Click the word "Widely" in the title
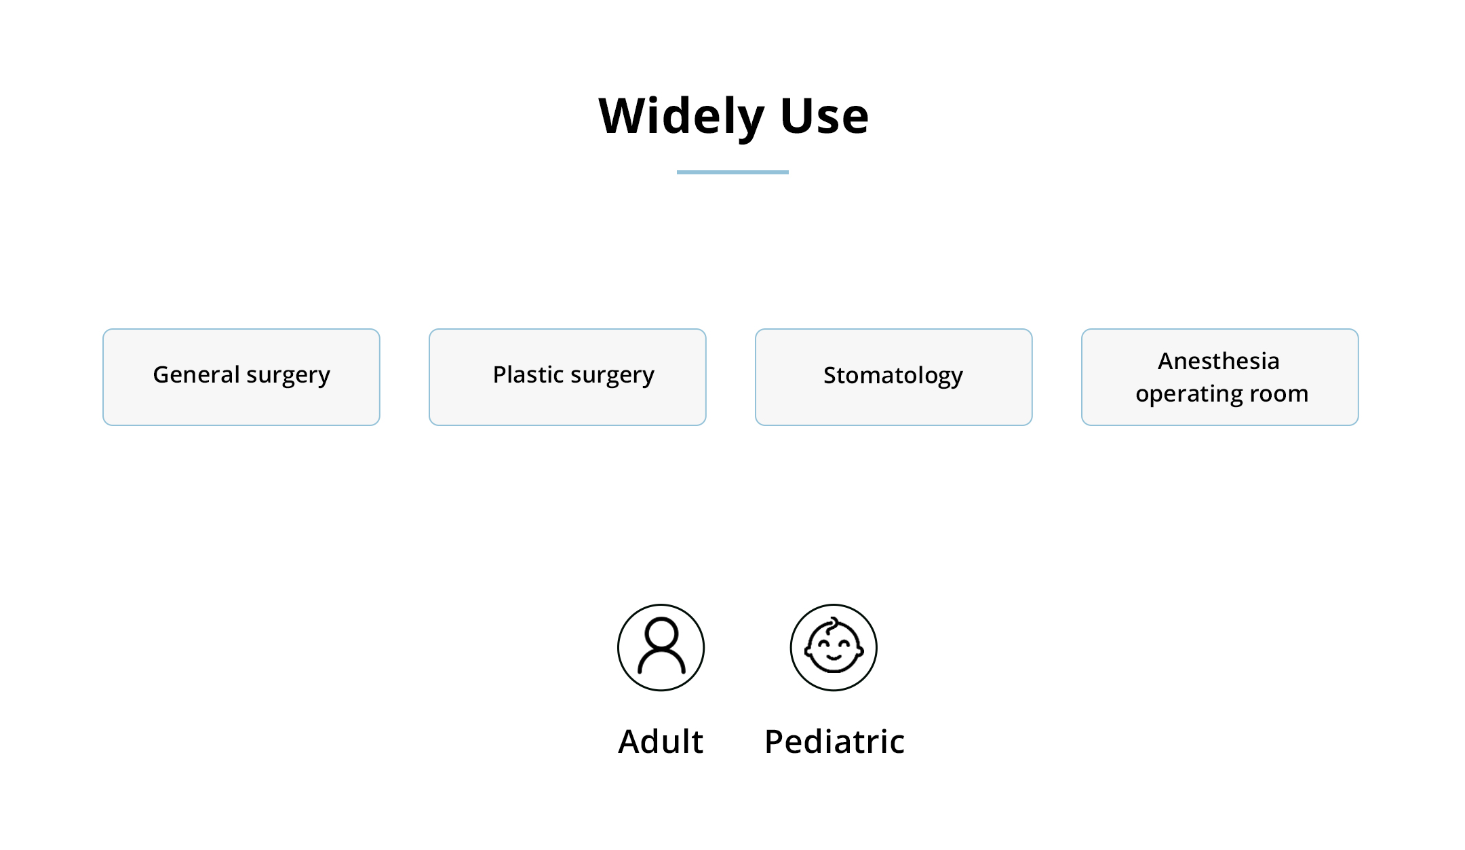Screen dimensions: 1465x850 click(682, 116)
